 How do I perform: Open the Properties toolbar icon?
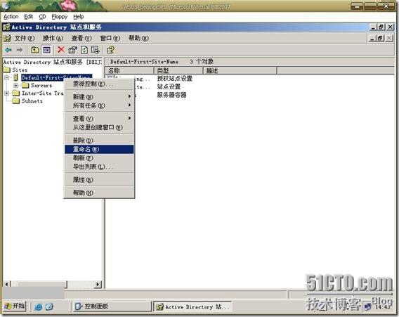click(72, 50)
